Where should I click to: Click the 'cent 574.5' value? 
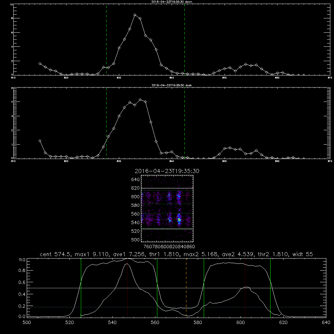(x=55, y=254)
